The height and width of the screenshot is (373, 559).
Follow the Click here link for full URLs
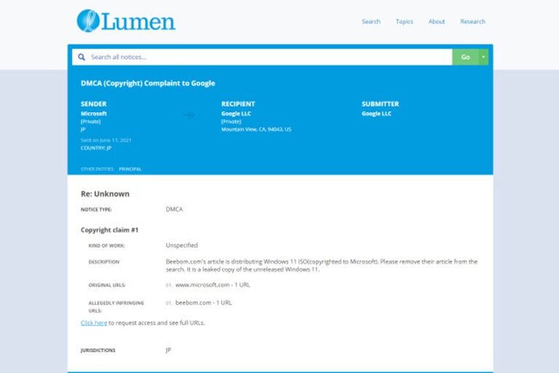click(x=94, y=323)
